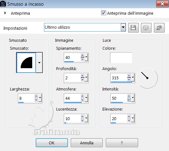Decrease Intensità value with down arrow
169x151 pixels.
pos(129,100)
